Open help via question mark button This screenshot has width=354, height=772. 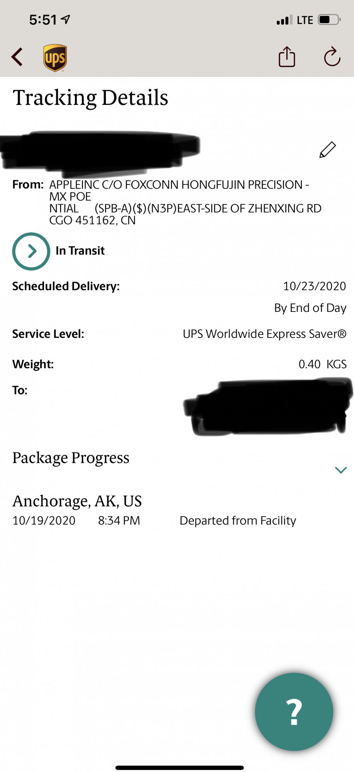point(294,712)
